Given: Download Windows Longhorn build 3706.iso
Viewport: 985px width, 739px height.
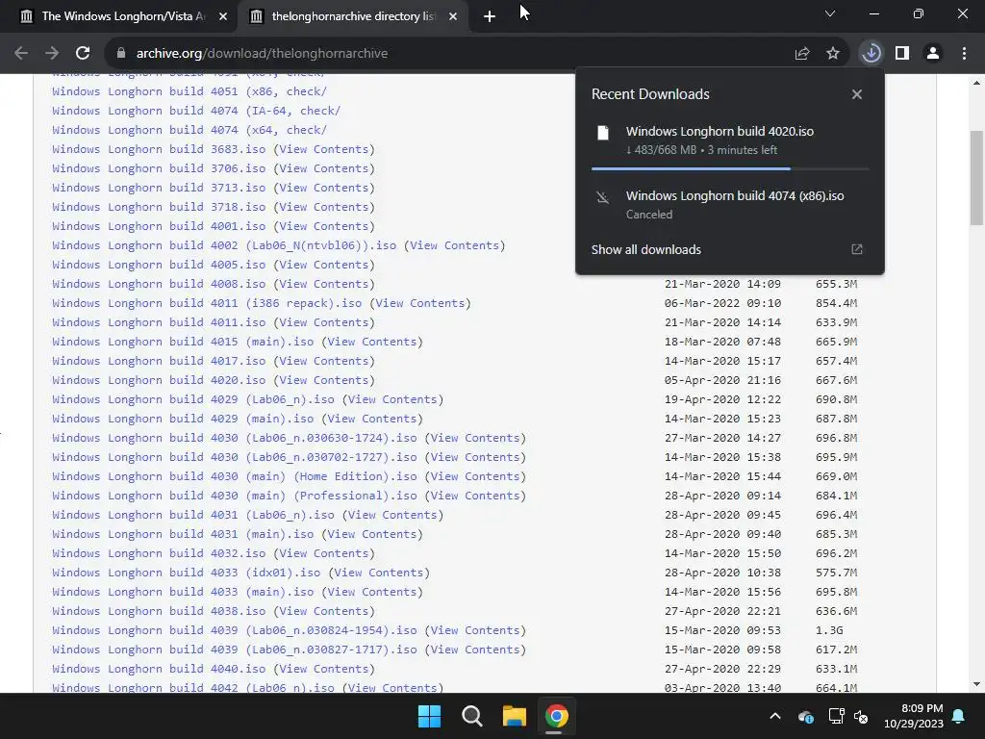Looking at the screenshot, I should 159,168.
